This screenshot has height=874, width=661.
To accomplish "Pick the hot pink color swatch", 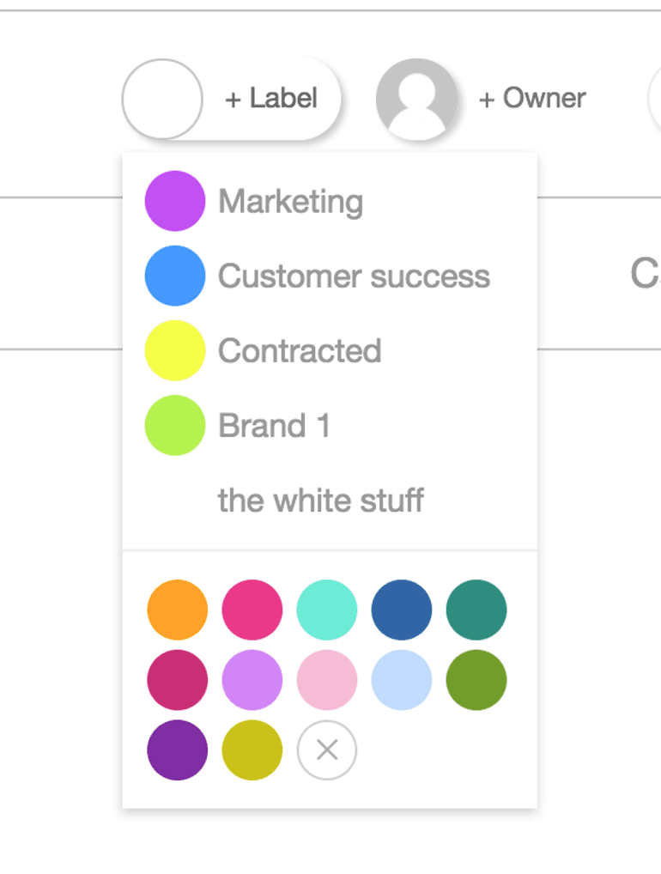I will (x=252, y=610).
